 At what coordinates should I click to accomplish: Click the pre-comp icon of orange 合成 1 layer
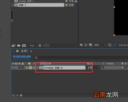click(41, 68)
